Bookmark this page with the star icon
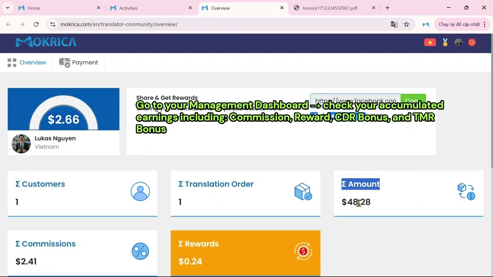This screenshot has height=277, width=493. [406, 24]
